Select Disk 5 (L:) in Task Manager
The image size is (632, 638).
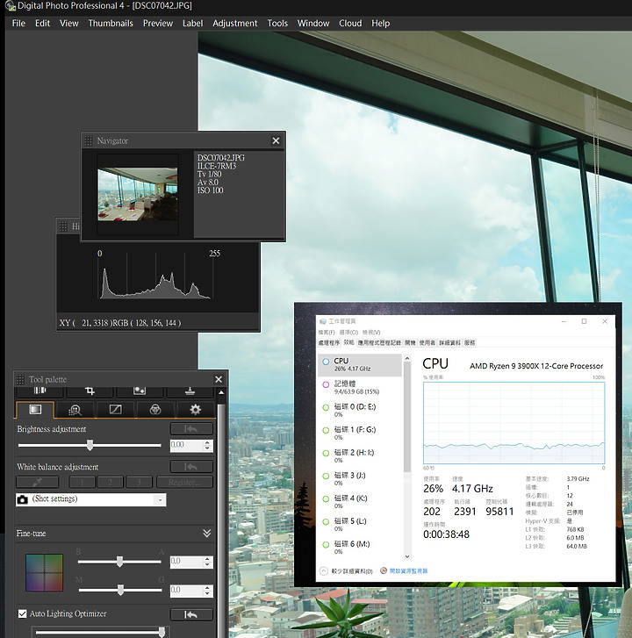(359, 525)
